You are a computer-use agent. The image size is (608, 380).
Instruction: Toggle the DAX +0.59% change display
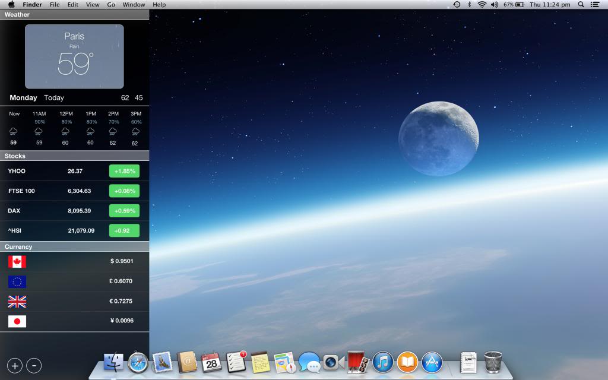point(124,210)
